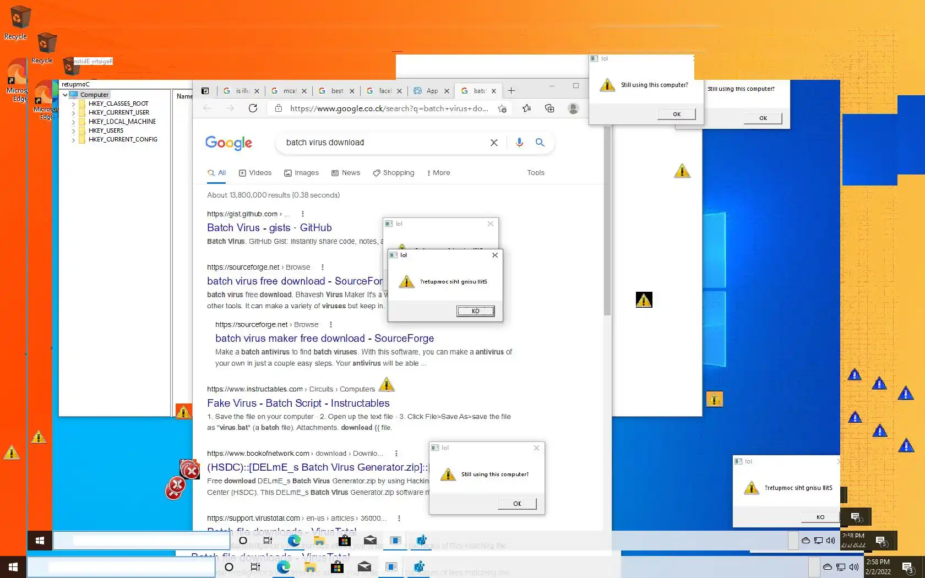Add this page to favorites with the star-plus icon

point(502,108)
